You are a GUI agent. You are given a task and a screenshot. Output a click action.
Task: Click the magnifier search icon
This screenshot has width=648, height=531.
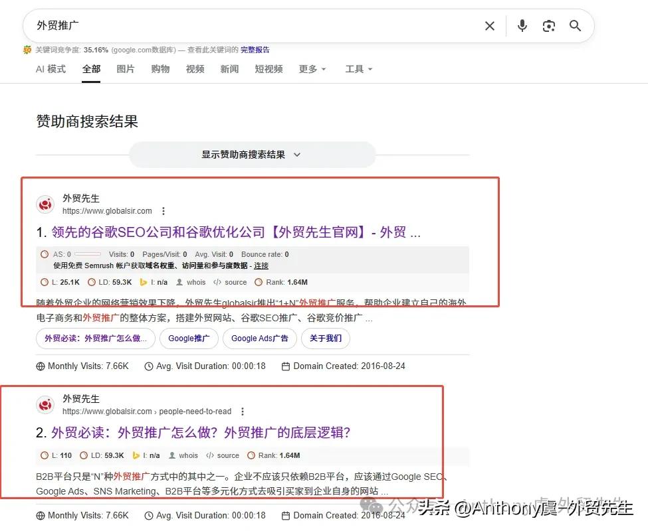coord(576,25)
